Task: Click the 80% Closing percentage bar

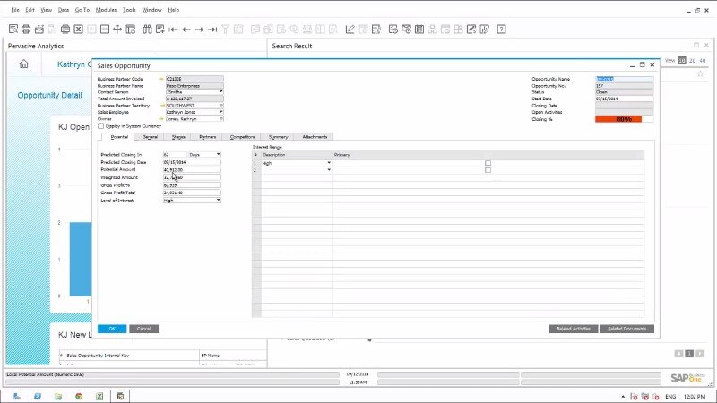Action: click(x=624, y=119)
